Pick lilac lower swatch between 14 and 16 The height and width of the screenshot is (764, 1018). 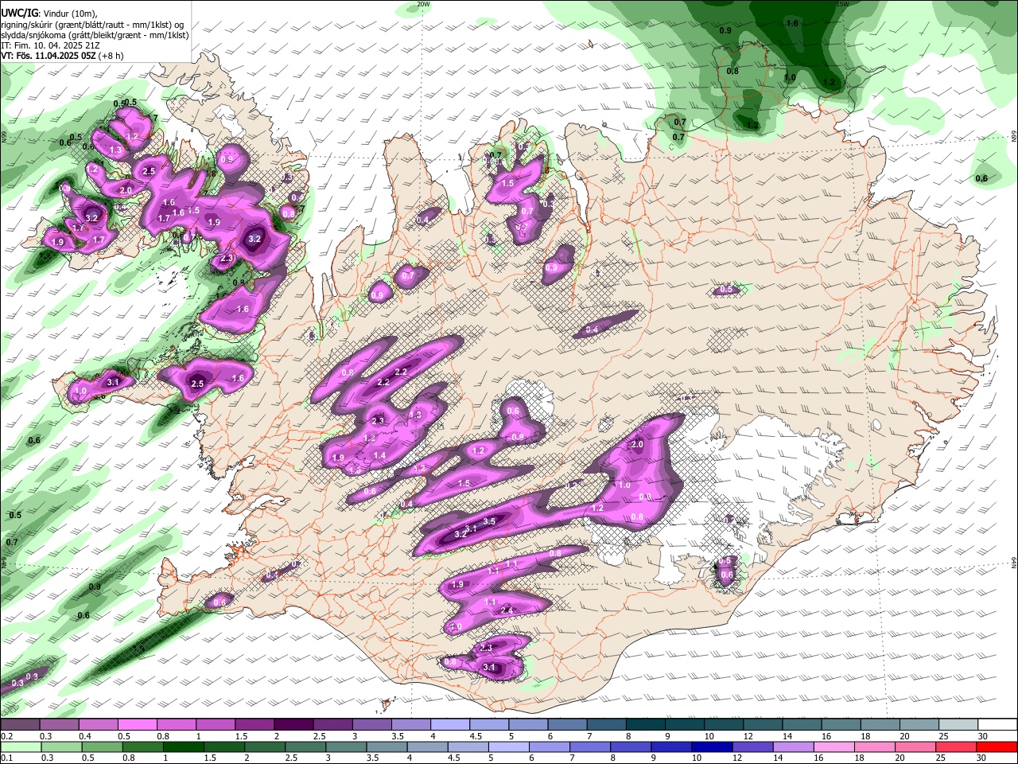(x=793, y=746)
